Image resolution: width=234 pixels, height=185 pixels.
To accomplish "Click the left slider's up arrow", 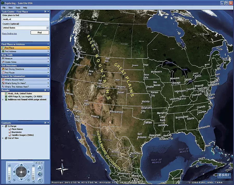I will (x=9, y=165).
